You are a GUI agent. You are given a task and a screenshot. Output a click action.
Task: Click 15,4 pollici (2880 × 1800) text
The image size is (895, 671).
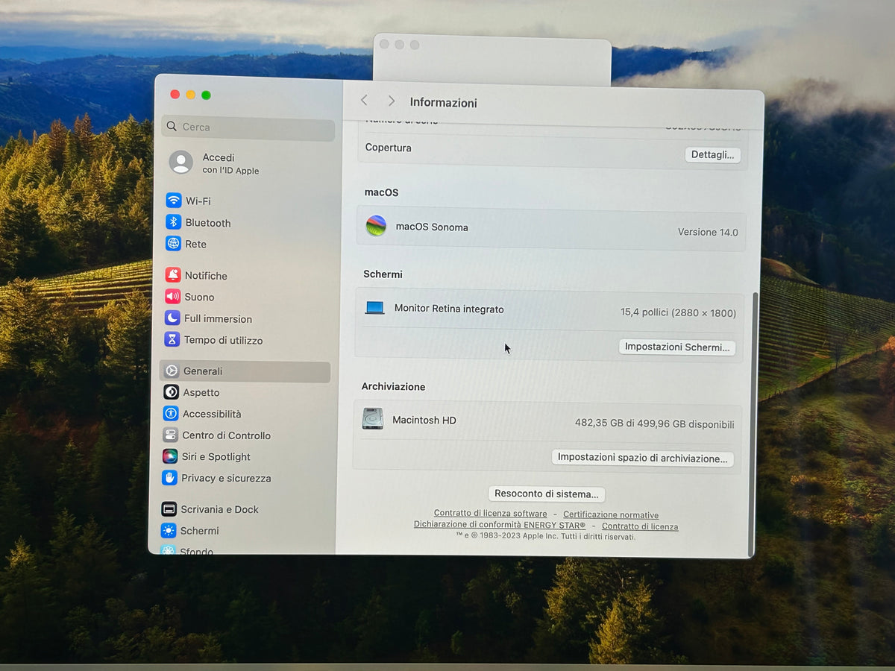678,313
